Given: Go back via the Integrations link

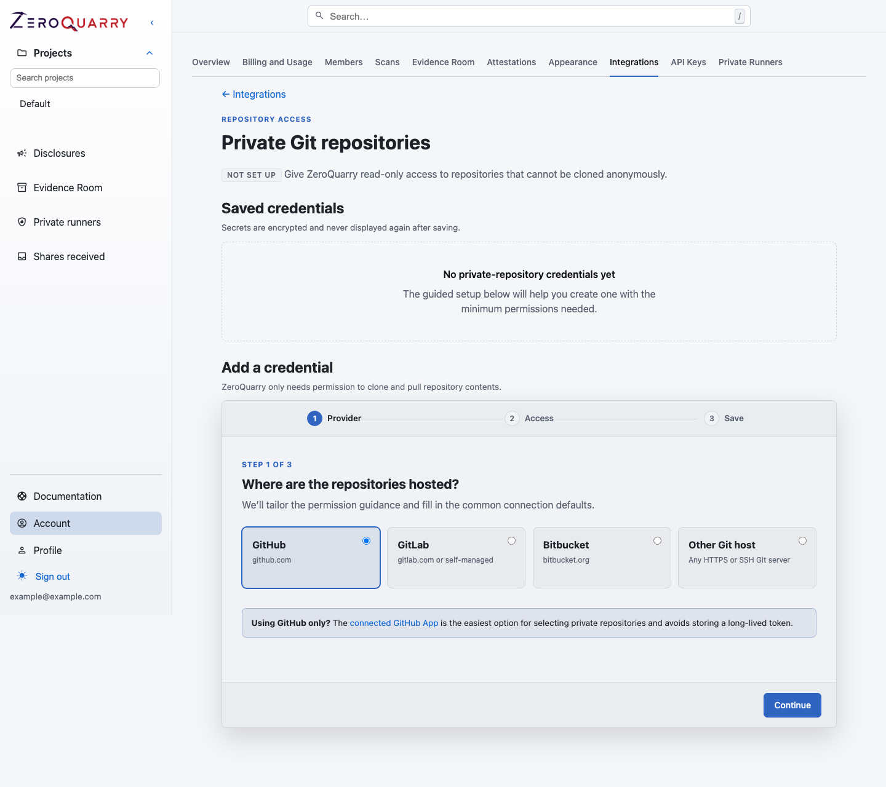Looking at the screenshot, I should 253,94.
